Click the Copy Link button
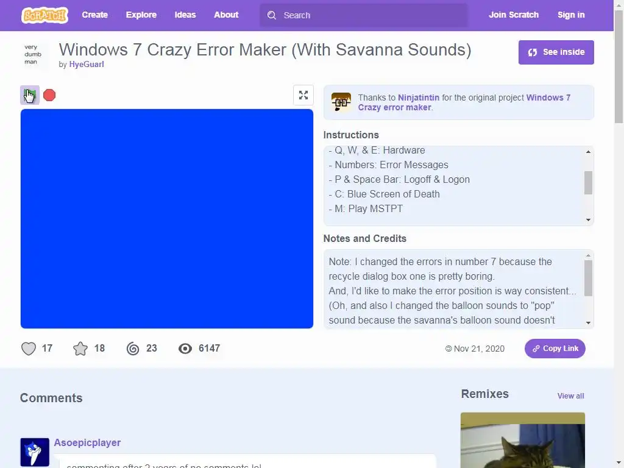This screenshot has height=468, width=624. 555,349
